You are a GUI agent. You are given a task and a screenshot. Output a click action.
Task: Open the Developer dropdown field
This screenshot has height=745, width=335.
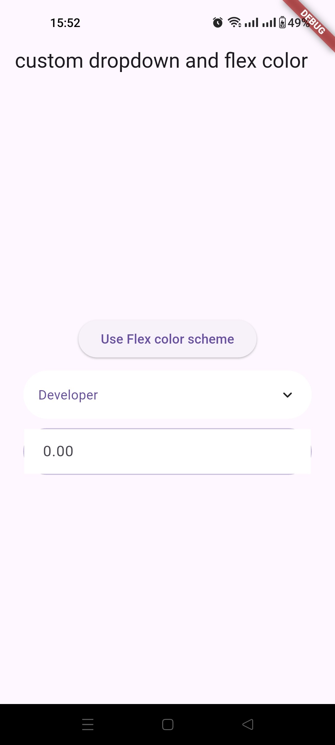[x=167, y=395]
